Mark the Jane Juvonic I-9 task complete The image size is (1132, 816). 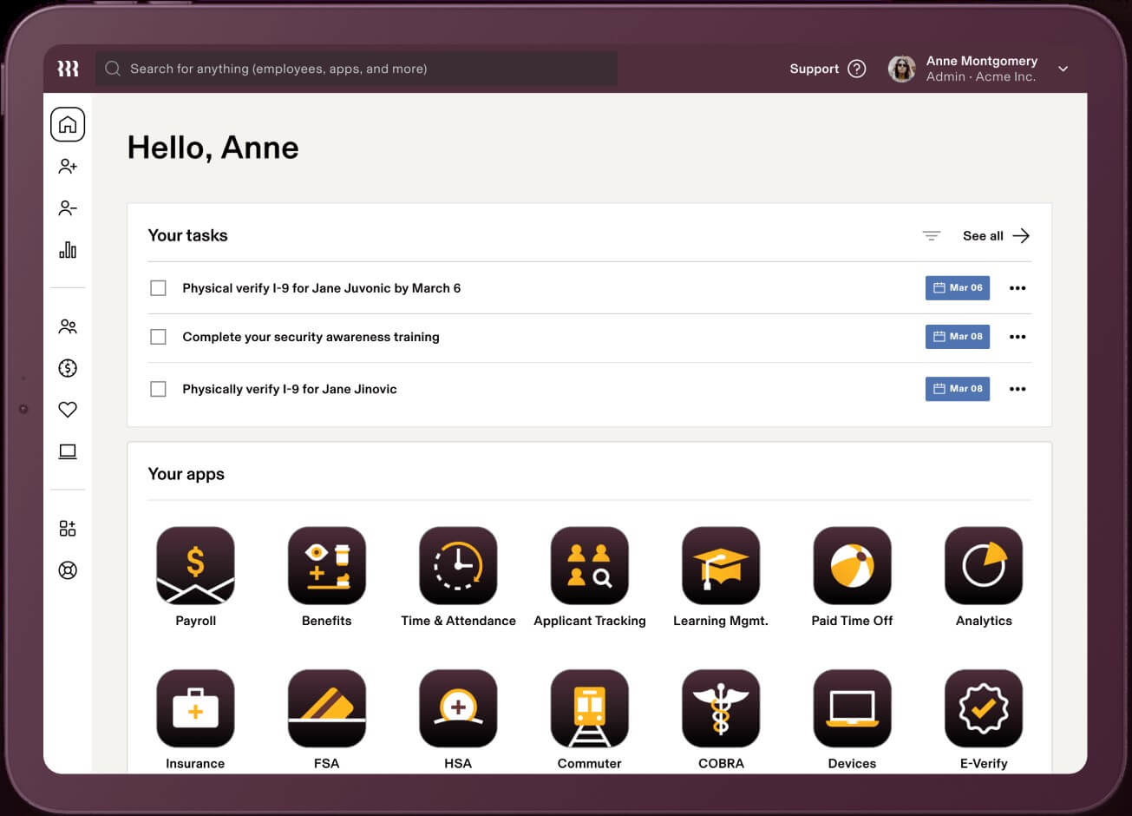pos(158,287)
